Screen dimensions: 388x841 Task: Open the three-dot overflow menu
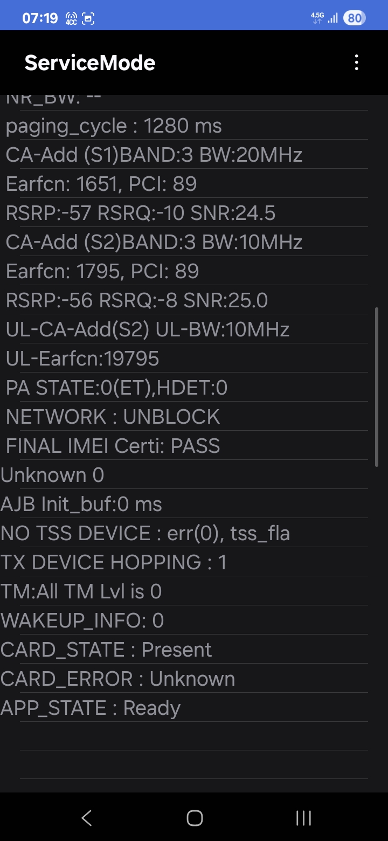point(356,63)
